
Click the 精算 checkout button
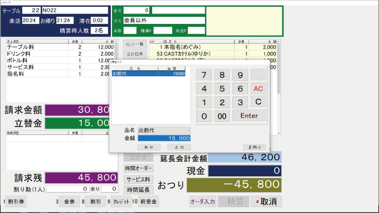point(233,201)
